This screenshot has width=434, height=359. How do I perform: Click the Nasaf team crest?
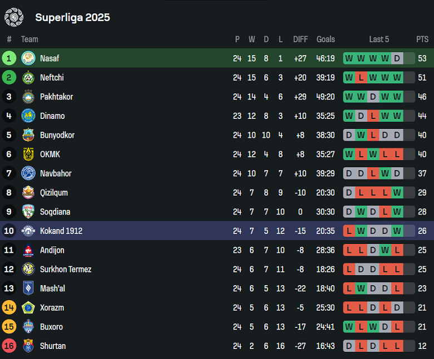pos(28,58)
